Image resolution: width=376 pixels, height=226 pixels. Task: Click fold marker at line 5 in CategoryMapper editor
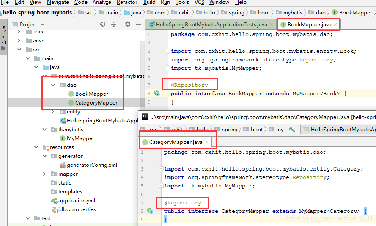(161, 185)
